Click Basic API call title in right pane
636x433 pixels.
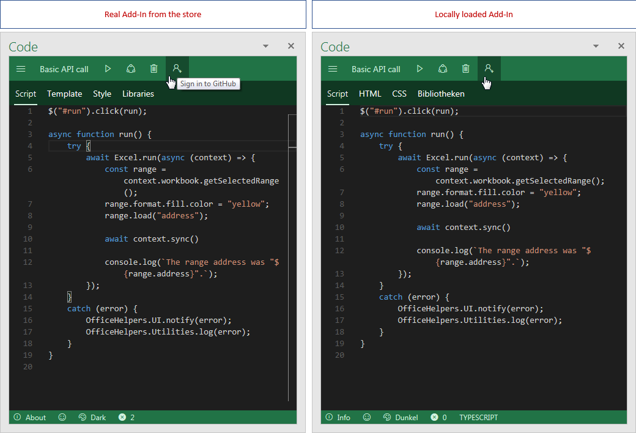pyautogui.click(x=376, y=69)
